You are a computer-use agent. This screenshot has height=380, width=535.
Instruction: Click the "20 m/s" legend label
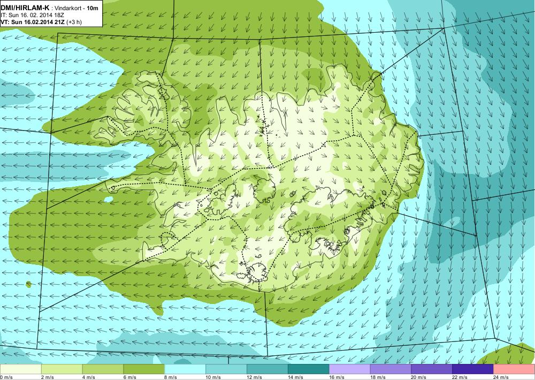coord(419,377)
